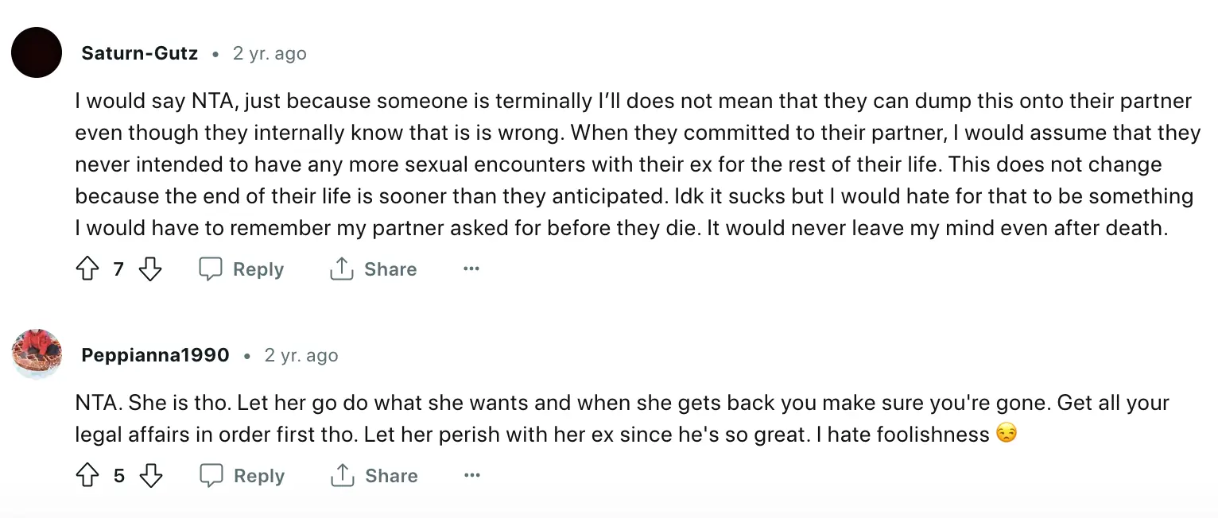
Task: Open the Peppianna1990 username profile link
Action: click(x=155, y=355)
